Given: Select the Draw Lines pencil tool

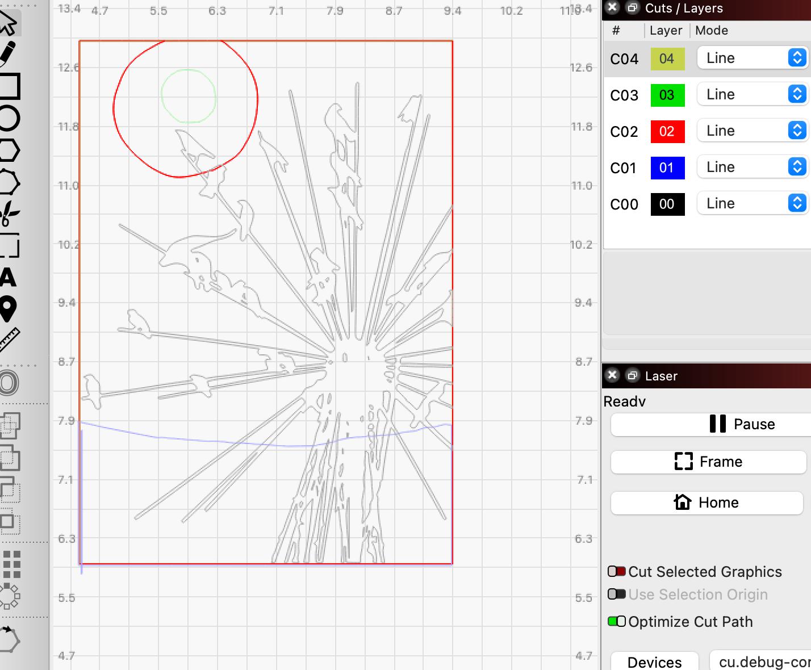Looking at the screenshot, I should pyautogui.click(x=8, y=53).
